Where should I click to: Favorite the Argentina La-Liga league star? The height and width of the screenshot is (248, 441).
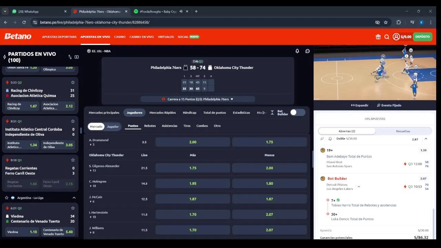pos(7,198)
